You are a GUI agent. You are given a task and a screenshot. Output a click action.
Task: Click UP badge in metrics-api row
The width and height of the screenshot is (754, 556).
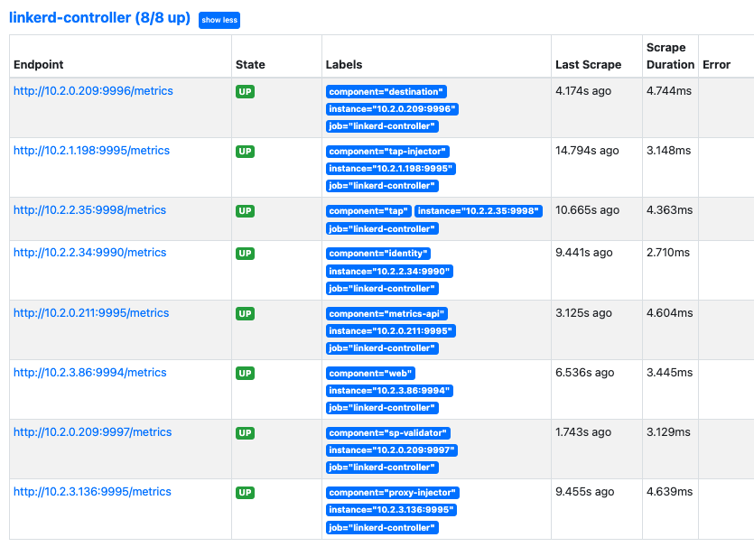click(246, 314)
